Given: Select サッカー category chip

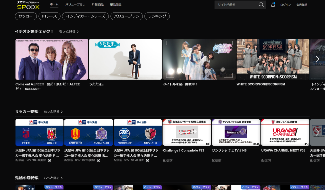Looking at the screenshot, I should (x=26, y=16).
